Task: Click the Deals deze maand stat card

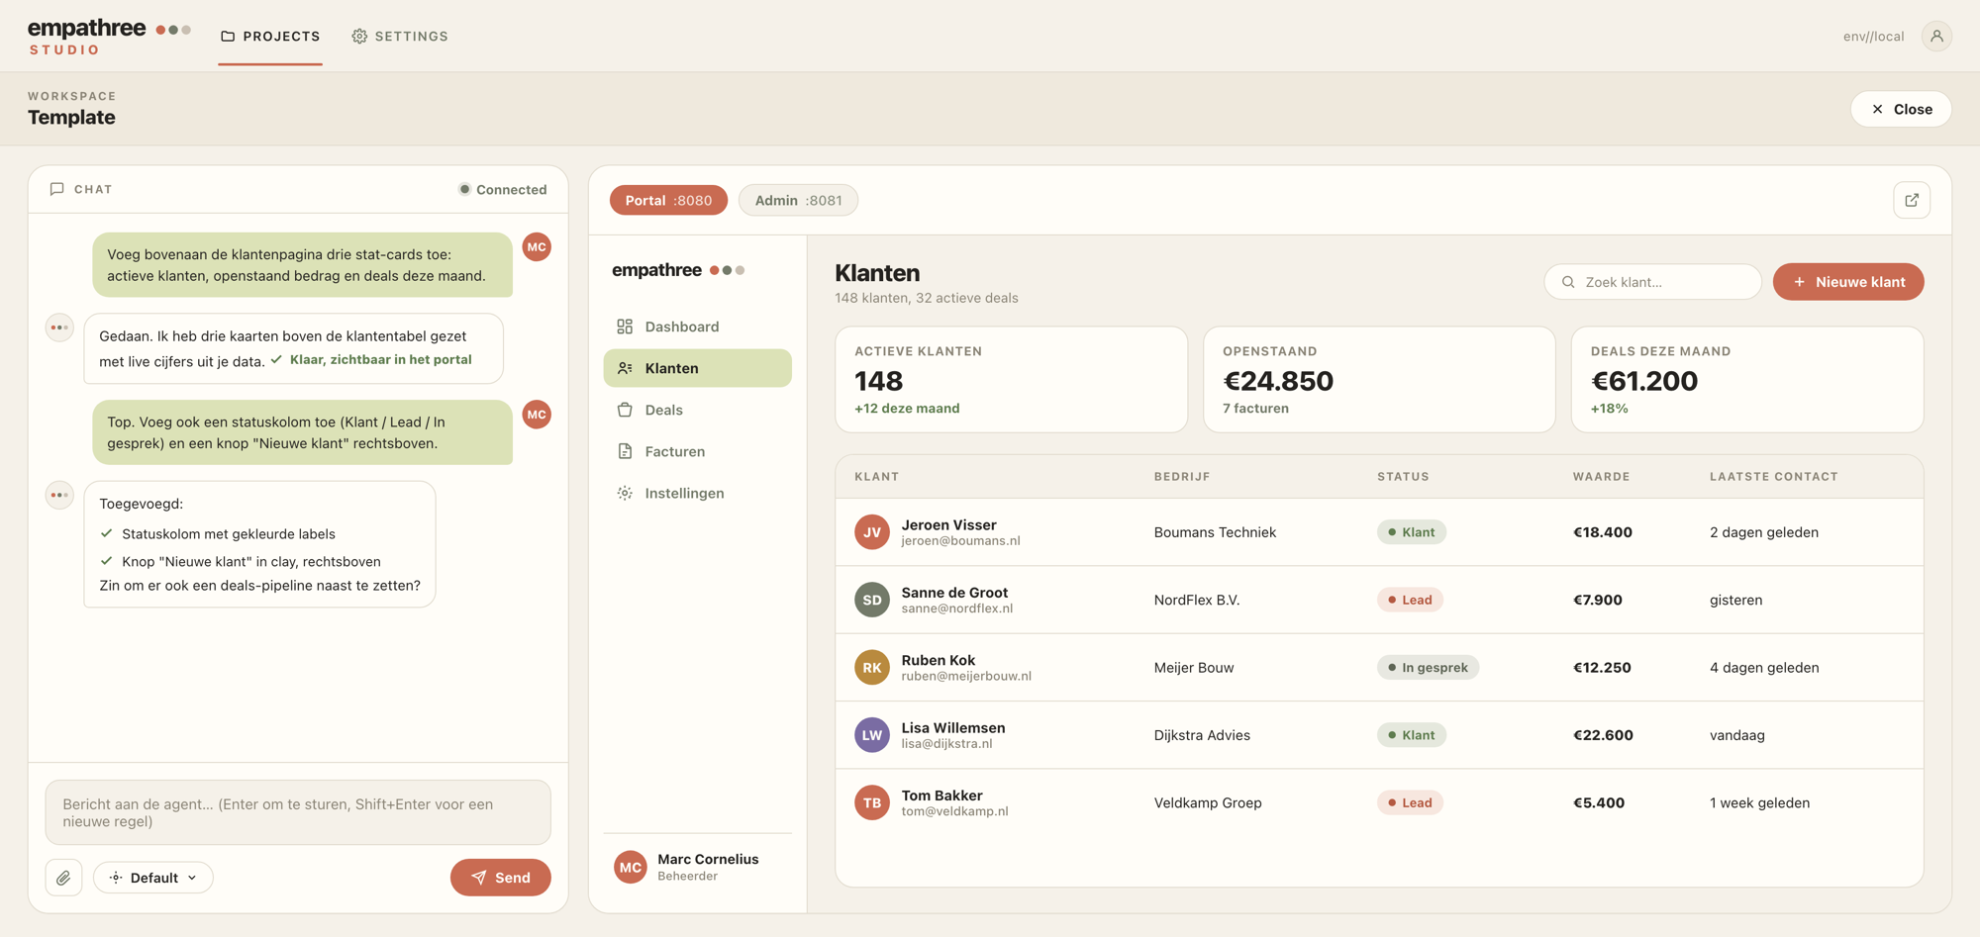Action: [1747, 380]
